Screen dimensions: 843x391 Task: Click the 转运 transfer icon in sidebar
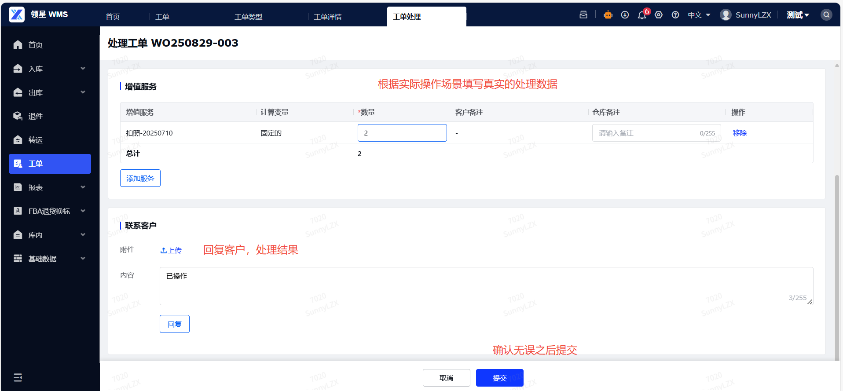click(x=18, y=140)
